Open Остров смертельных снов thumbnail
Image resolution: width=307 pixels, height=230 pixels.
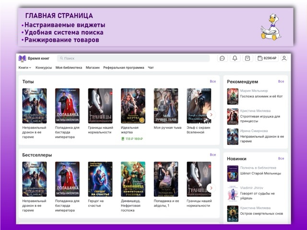233,214
